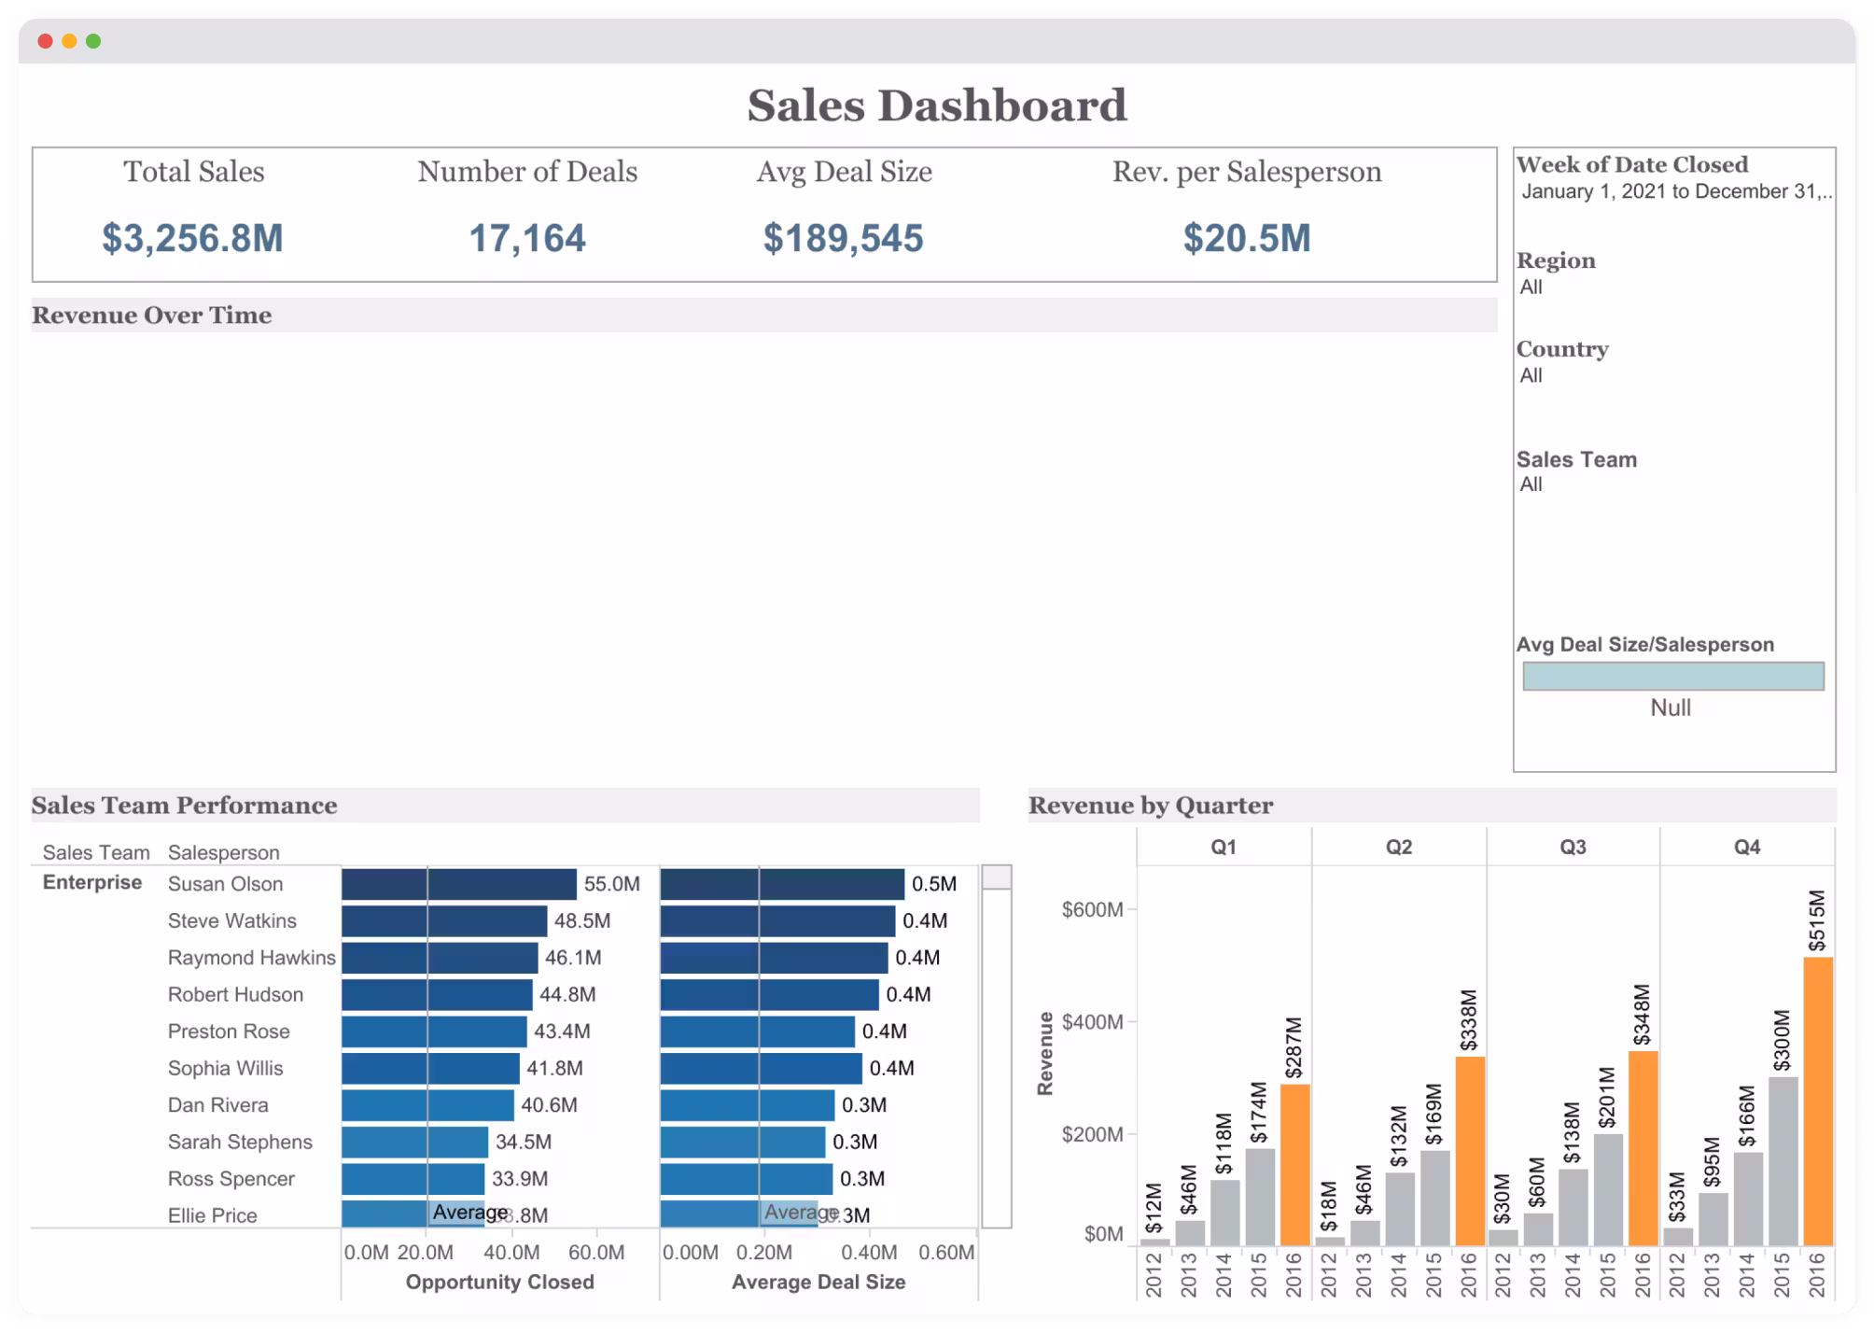Viewport: 1874px width, 1333px height.
Task: Select the Ellie Price row label
Action: [x=212, y=1215]
